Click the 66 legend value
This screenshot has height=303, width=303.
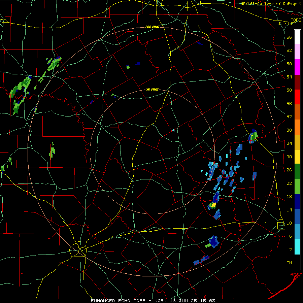click(289, 37)
